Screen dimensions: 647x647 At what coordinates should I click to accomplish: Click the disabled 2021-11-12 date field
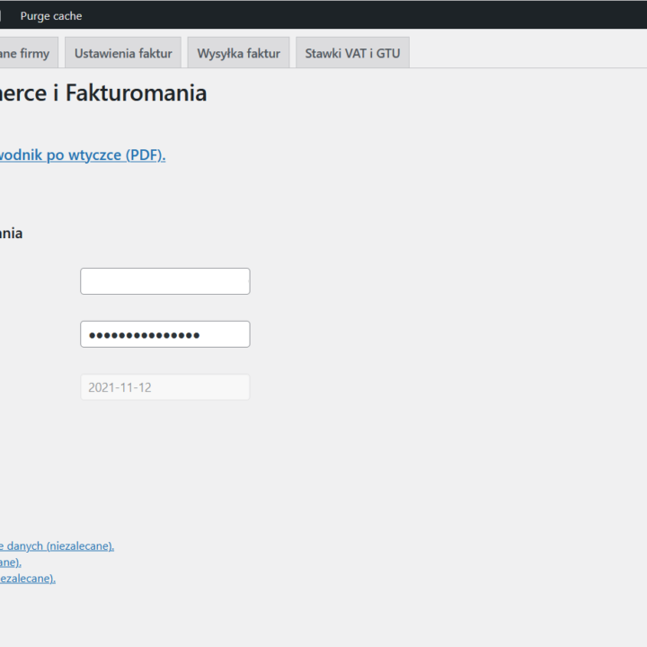pos(164,387)
